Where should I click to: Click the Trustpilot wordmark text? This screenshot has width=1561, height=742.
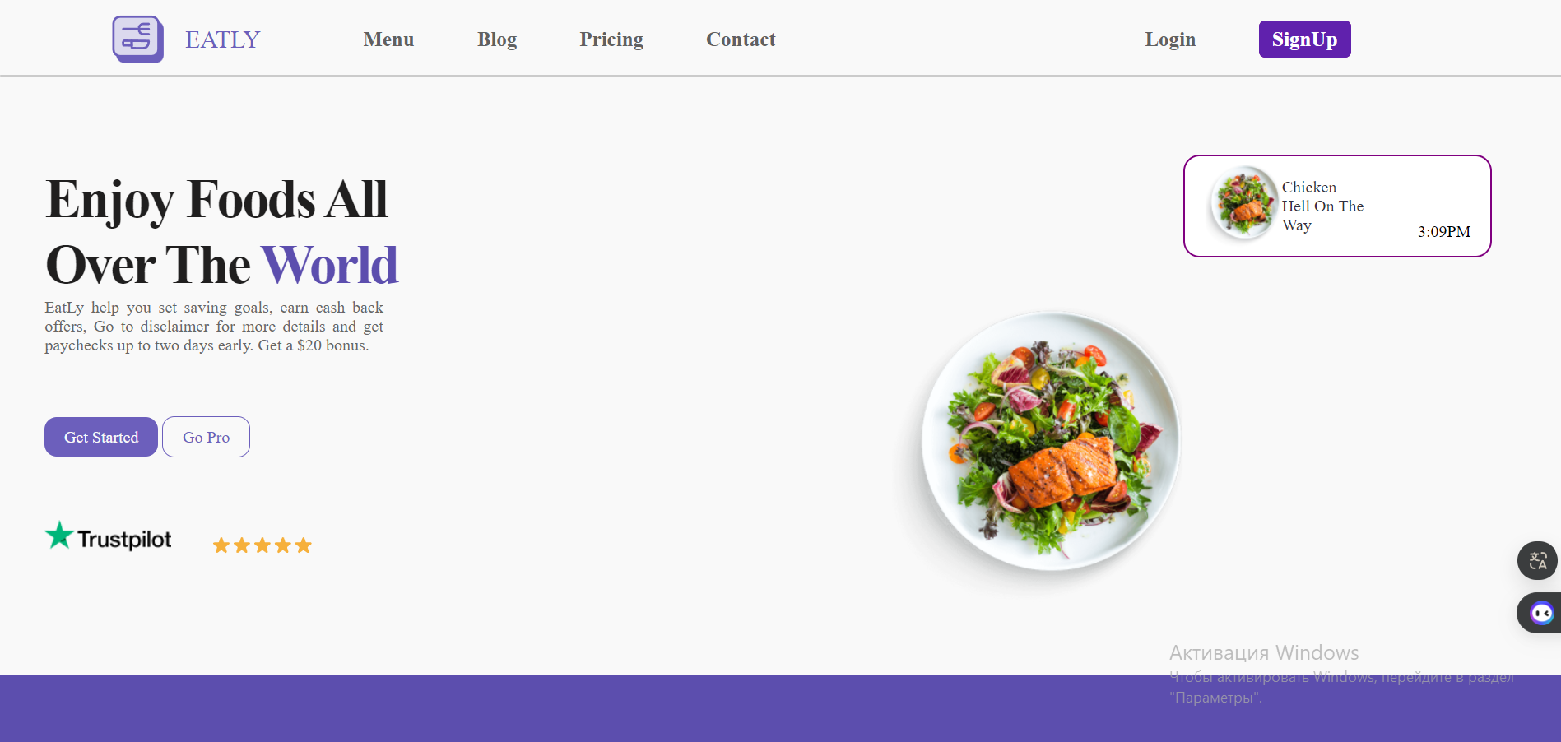pos(124,540)
